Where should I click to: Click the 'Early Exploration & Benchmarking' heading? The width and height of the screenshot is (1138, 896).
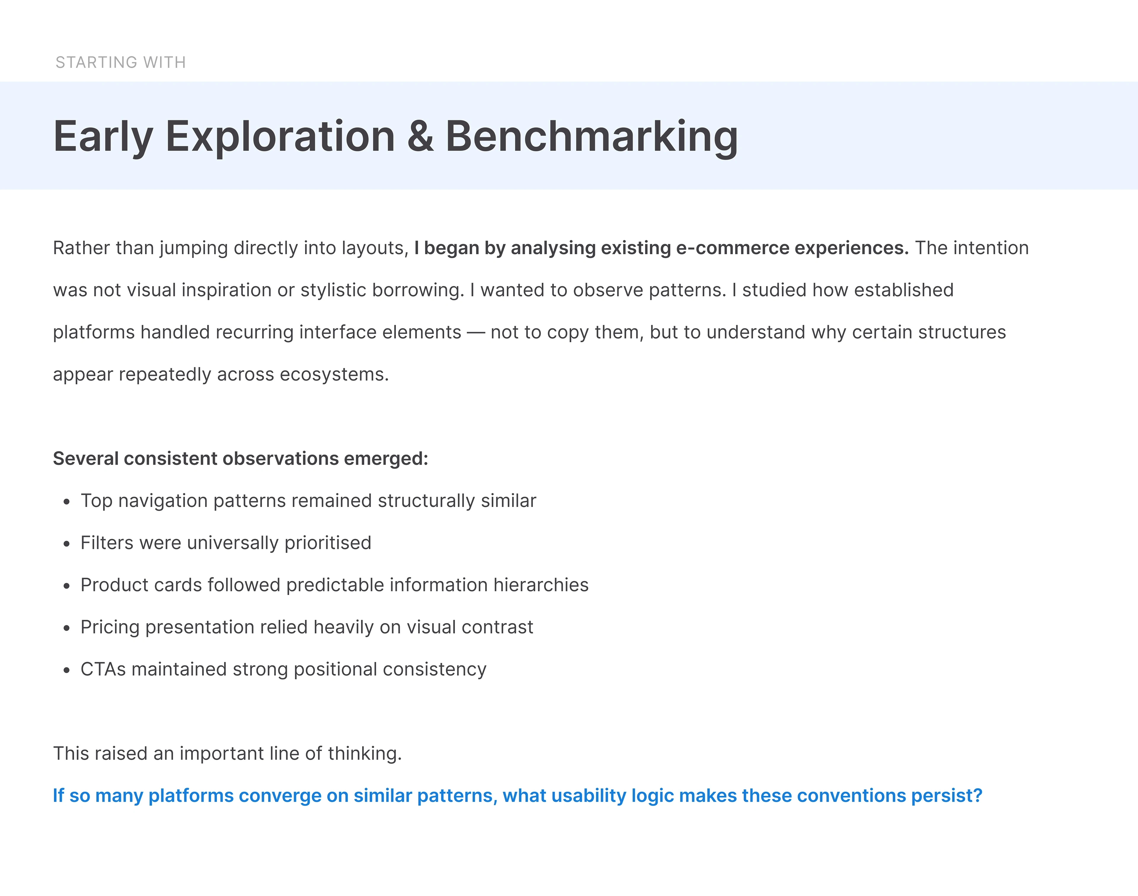coord(396,136)
